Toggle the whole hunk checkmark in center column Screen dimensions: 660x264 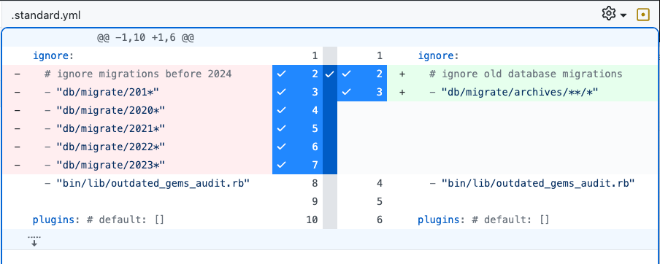click(330, 74)
